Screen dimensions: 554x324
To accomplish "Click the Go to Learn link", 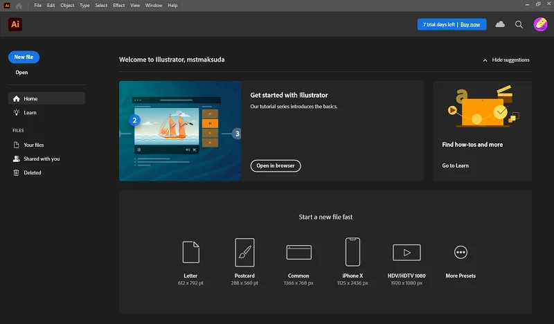I will (456, 165).
